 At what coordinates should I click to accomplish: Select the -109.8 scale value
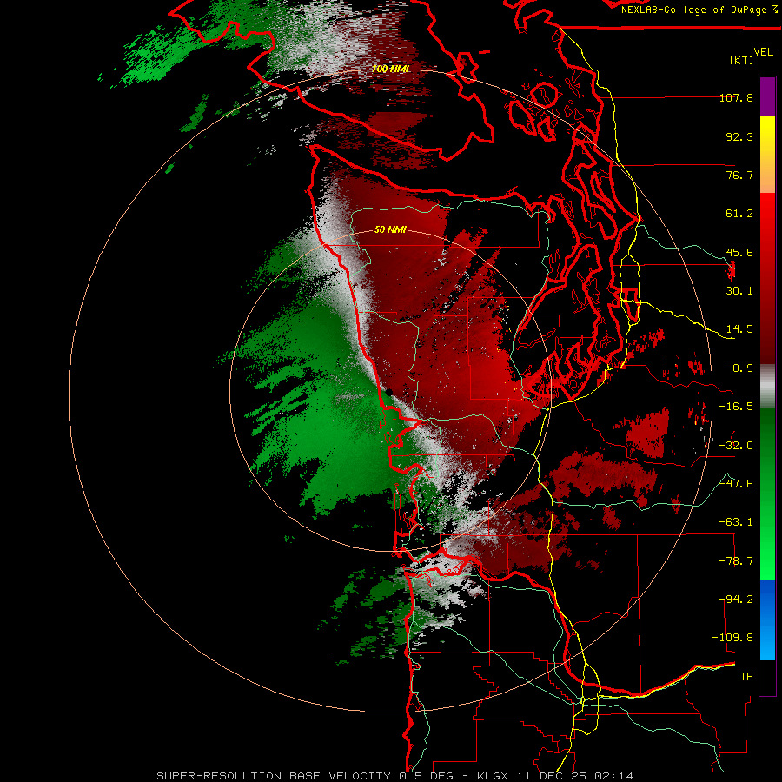coord(733,638)
